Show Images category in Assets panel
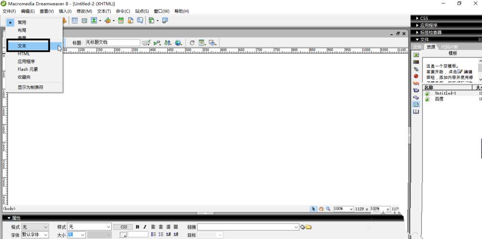Screen dimensions: 482x239 (416, 55)
